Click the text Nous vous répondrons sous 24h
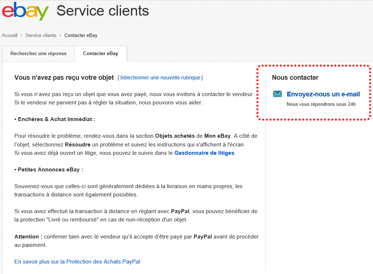The image size is (373, 274). pos(321,104)
